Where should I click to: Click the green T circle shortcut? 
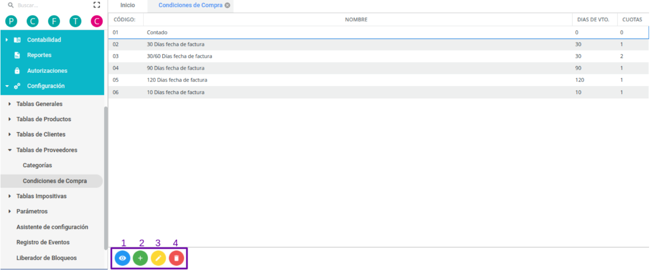(x=75, y=21)
